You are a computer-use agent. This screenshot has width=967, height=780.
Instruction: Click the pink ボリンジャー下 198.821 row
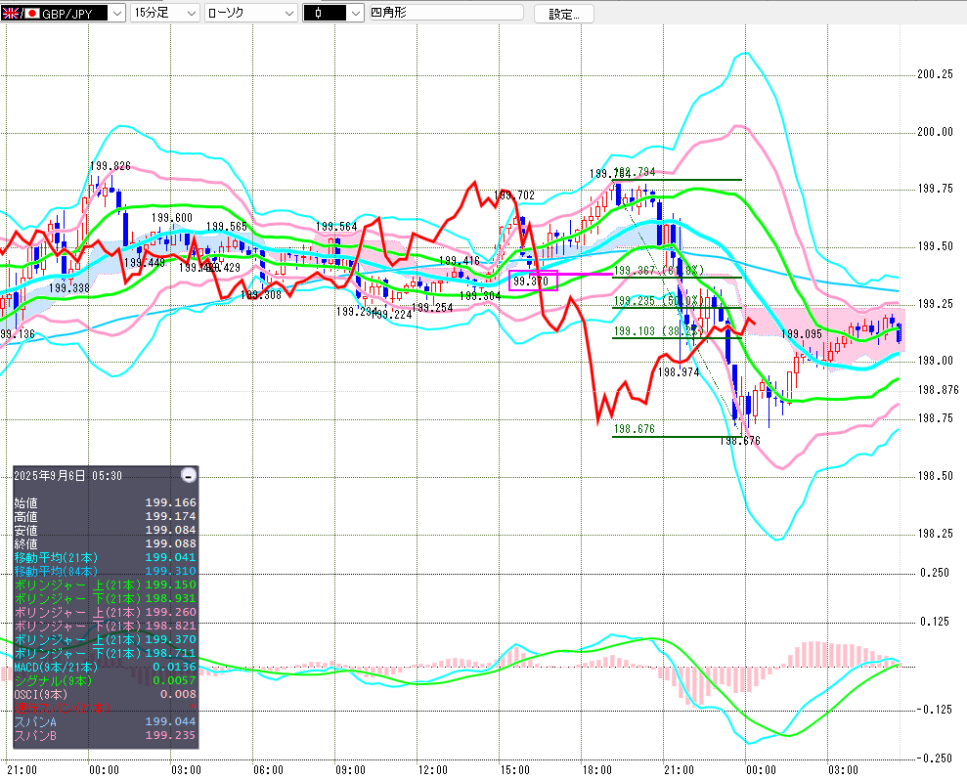tap(106, 626)
